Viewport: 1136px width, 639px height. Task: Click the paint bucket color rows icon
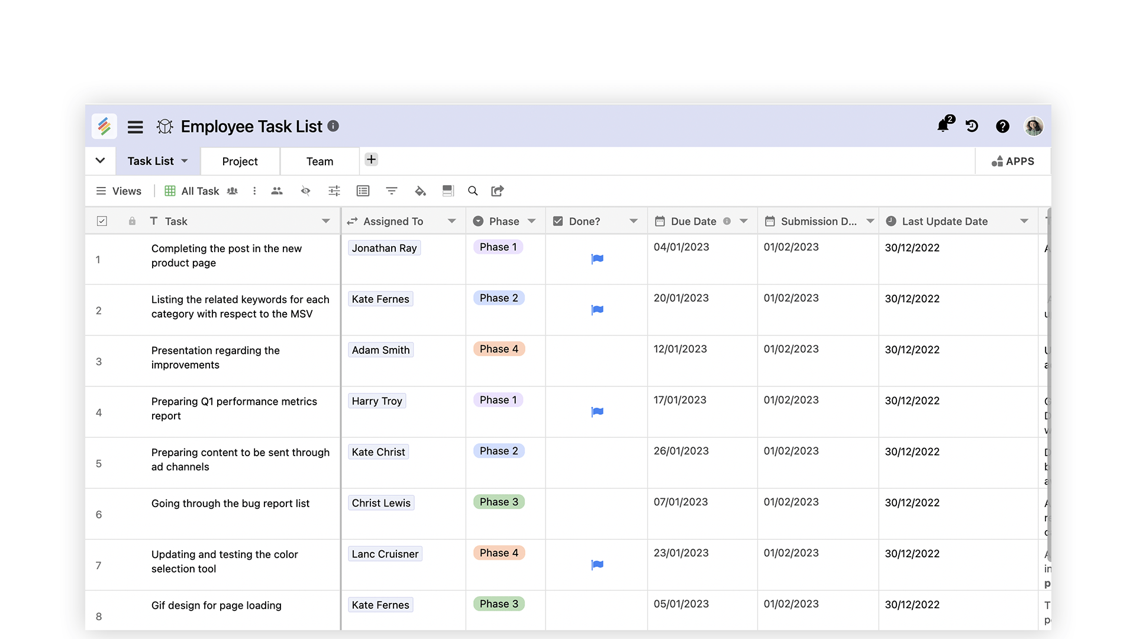coord(420,191)
